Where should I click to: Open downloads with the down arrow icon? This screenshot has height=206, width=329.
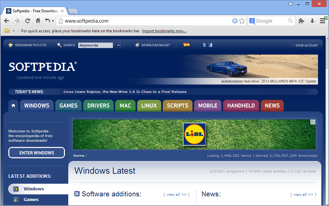312,21
